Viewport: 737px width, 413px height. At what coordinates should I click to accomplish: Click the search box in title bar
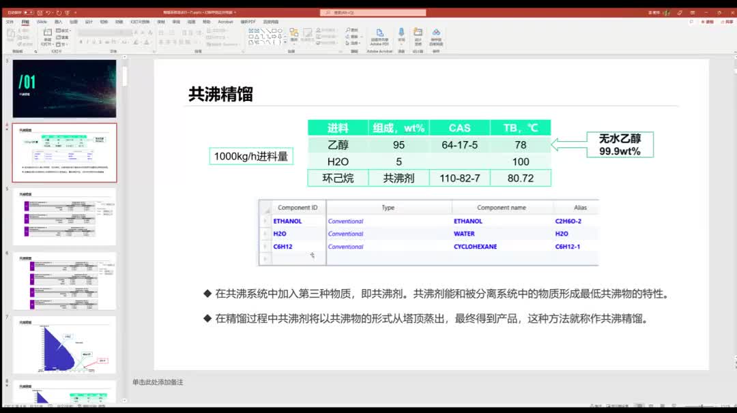pyautogui.click(x=373, y=13)
